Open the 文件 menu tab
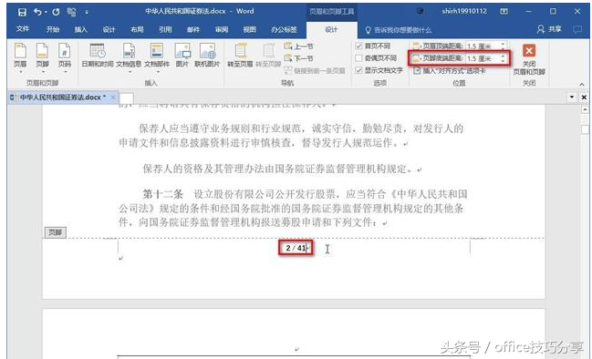Image resolution: width=592 pixels, height=359 pixels. pos(23,29)
